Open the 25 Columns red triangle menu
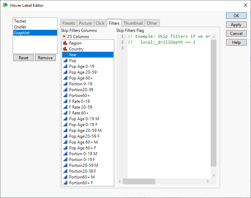Screen dimensions: 251x198 pyautogui.click(x=64, y=36)
